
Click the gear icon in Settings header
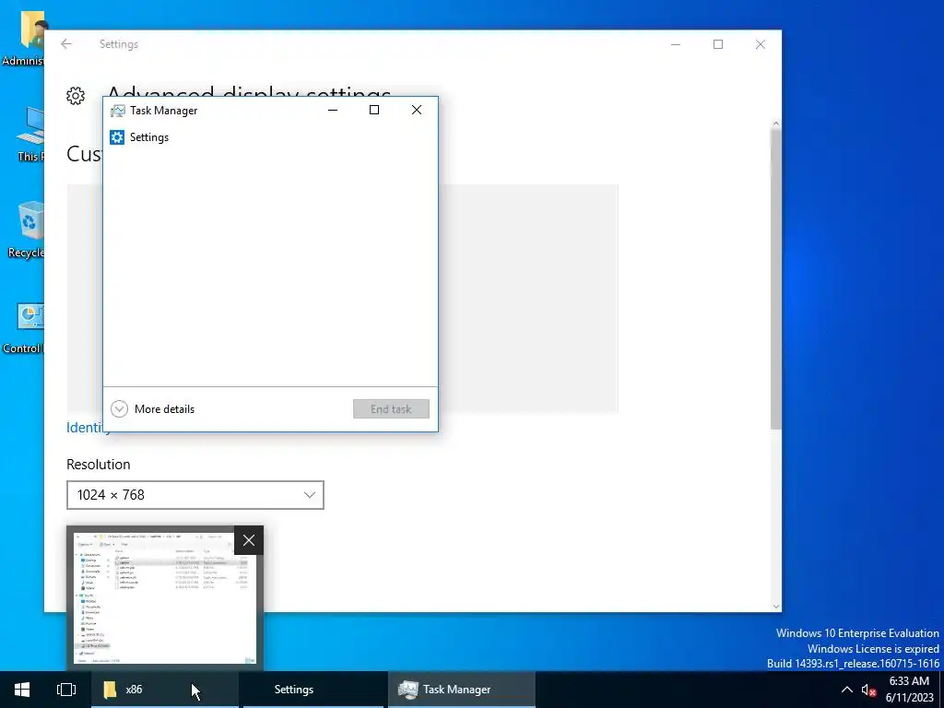point(76,96)
